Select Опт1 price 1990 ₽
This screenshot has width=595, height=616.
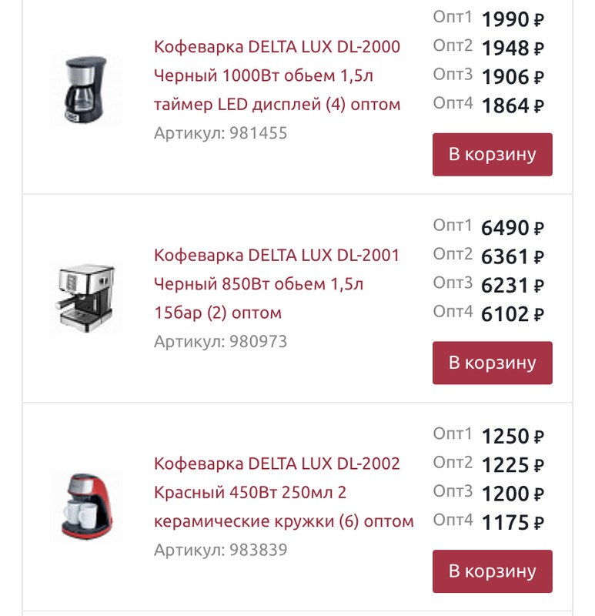(x=512, y=19)
